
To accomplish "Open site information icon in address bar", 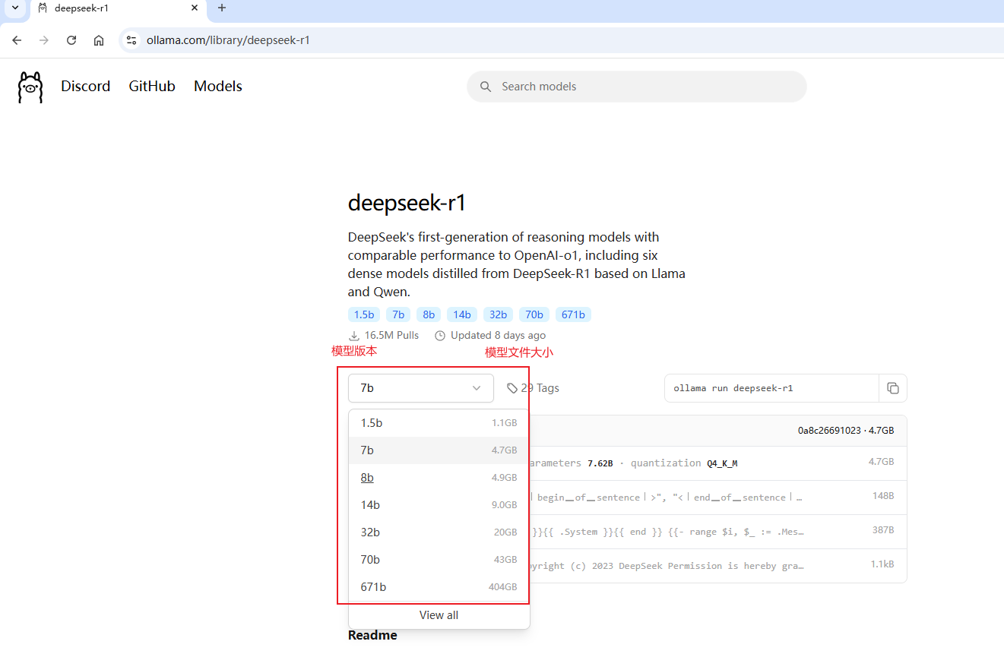I will [131, 40].
